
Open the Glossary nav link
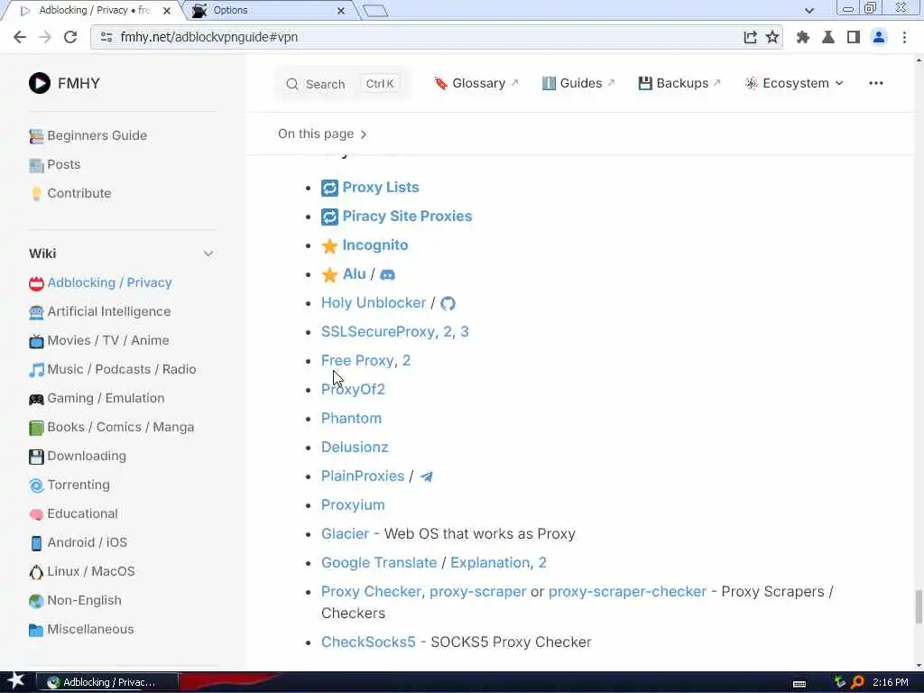476,83
